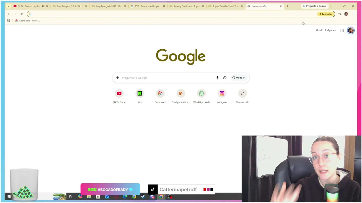Go forward with the forward arrow

16,14
